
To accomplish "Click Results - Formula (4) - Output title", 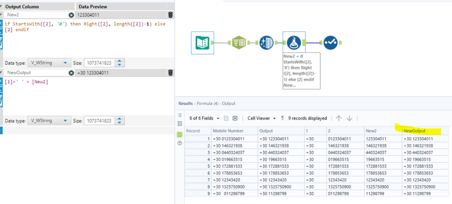I will coord(207,103).
